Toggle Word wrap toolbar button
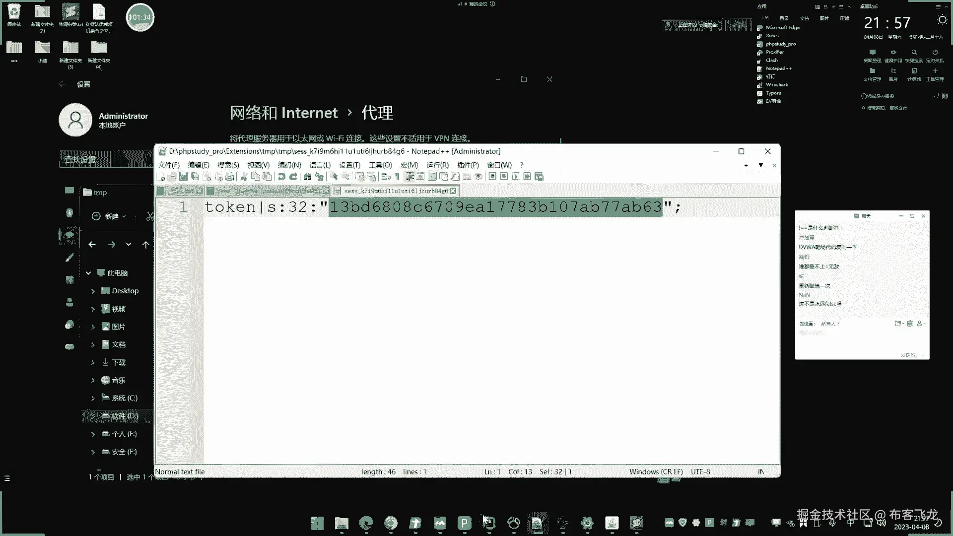This screenshot has width=953, height=536. click(x=386, y=177)
